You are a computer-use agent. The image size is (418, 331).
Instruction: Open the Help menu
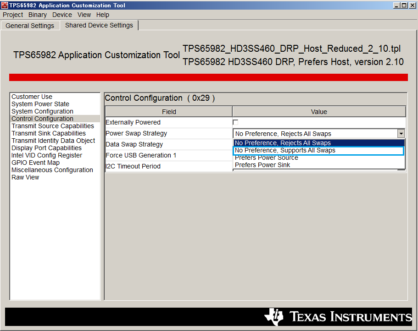[x=103, y=15]
